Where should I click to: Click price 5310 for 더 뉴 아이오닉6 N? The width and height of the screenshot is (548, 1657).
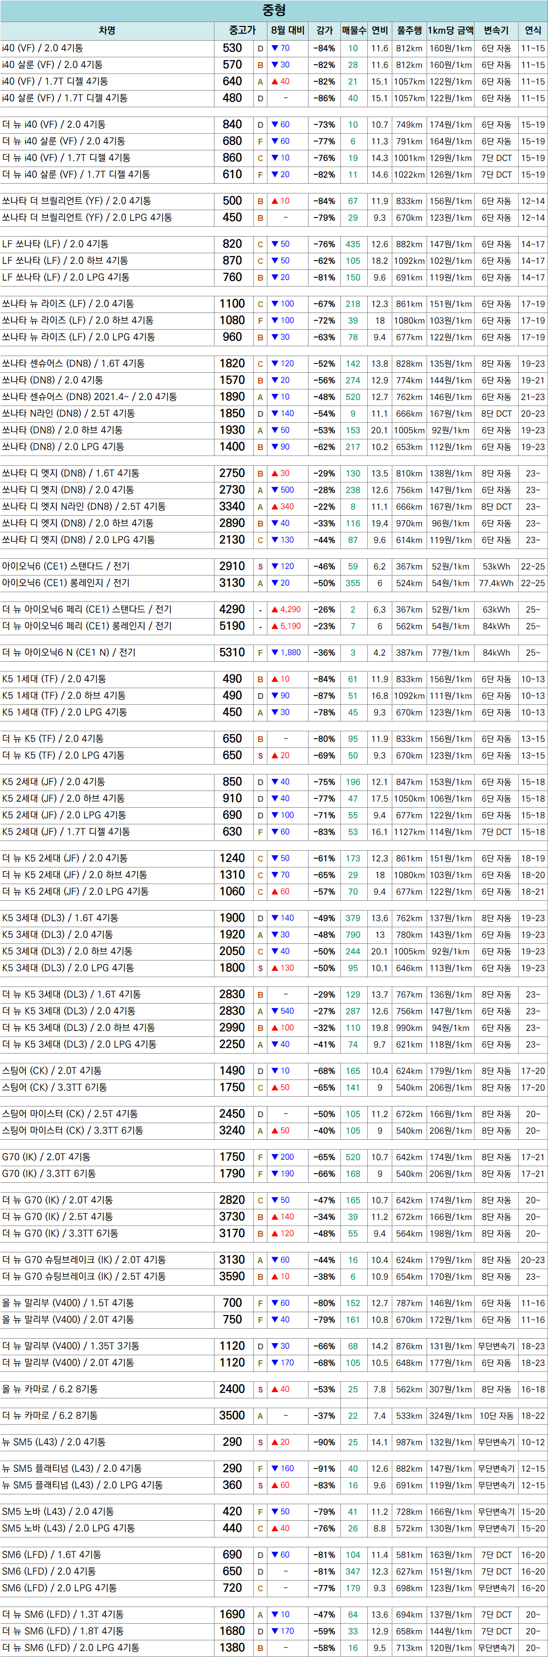coord(232,652)
